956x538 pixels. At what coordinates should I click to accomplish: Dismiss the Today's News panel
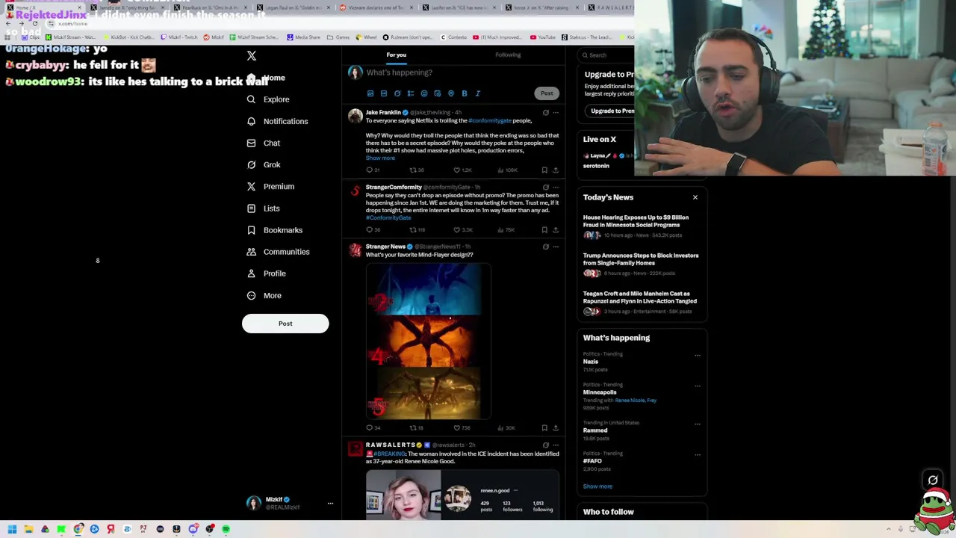[695, 197]
